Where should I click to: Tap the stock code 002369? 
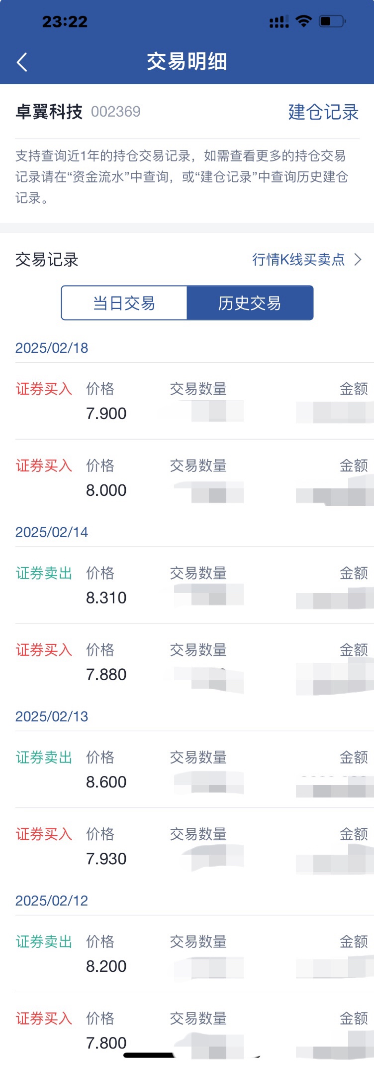(x=116, y=112)
